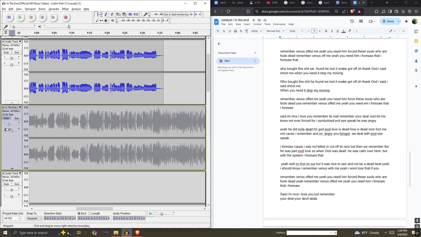Select the Time Shift tool
421x237 pixels.
click(101, 20)
